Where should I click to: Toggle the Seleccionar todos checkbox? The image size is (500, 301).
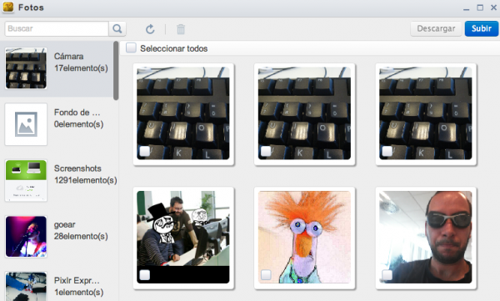click(x=131, y=48)
